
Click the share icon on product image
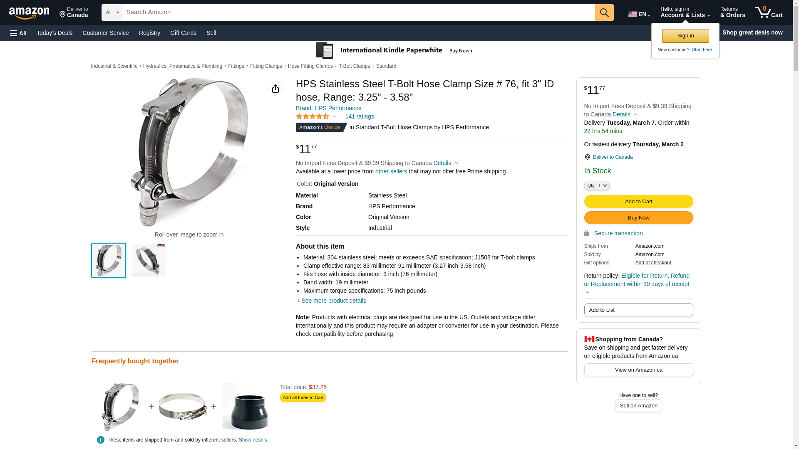(x=275, y=89)
